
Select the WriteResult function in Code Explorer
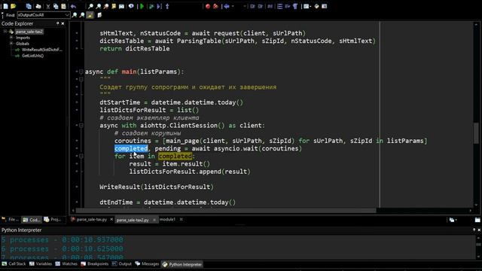(42, 50)
